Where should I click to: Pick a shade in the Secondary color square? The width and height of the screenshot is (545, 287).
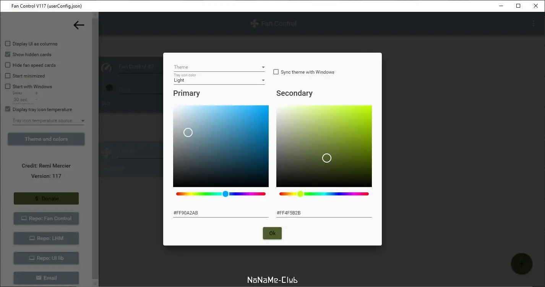pos(324,146)
